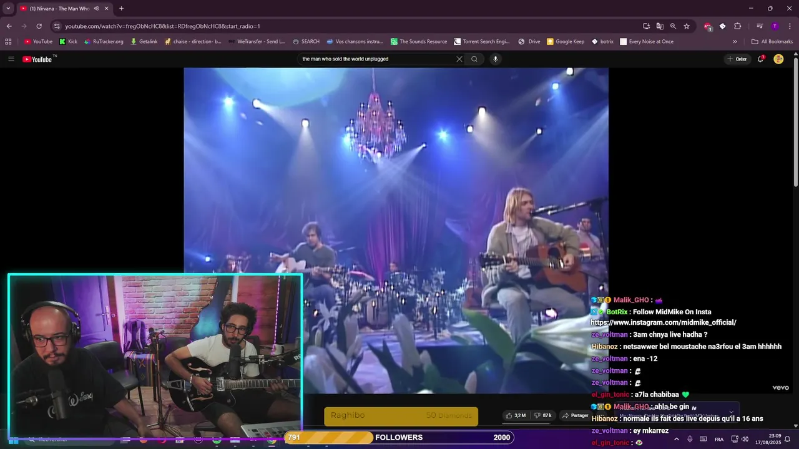Open the YouTube notifications bell

[x=760, y=59]
